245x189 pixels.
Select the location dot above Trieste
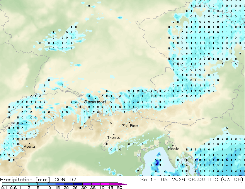pyautogui.click(x=173, y=145)
